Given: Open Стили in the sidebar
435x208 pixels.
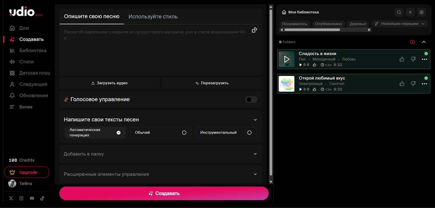Looking at the screenshot, I should [x=21, y=62].
